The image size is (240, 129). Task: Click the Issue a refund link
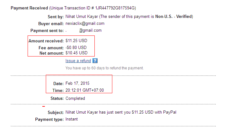point(78,61)
